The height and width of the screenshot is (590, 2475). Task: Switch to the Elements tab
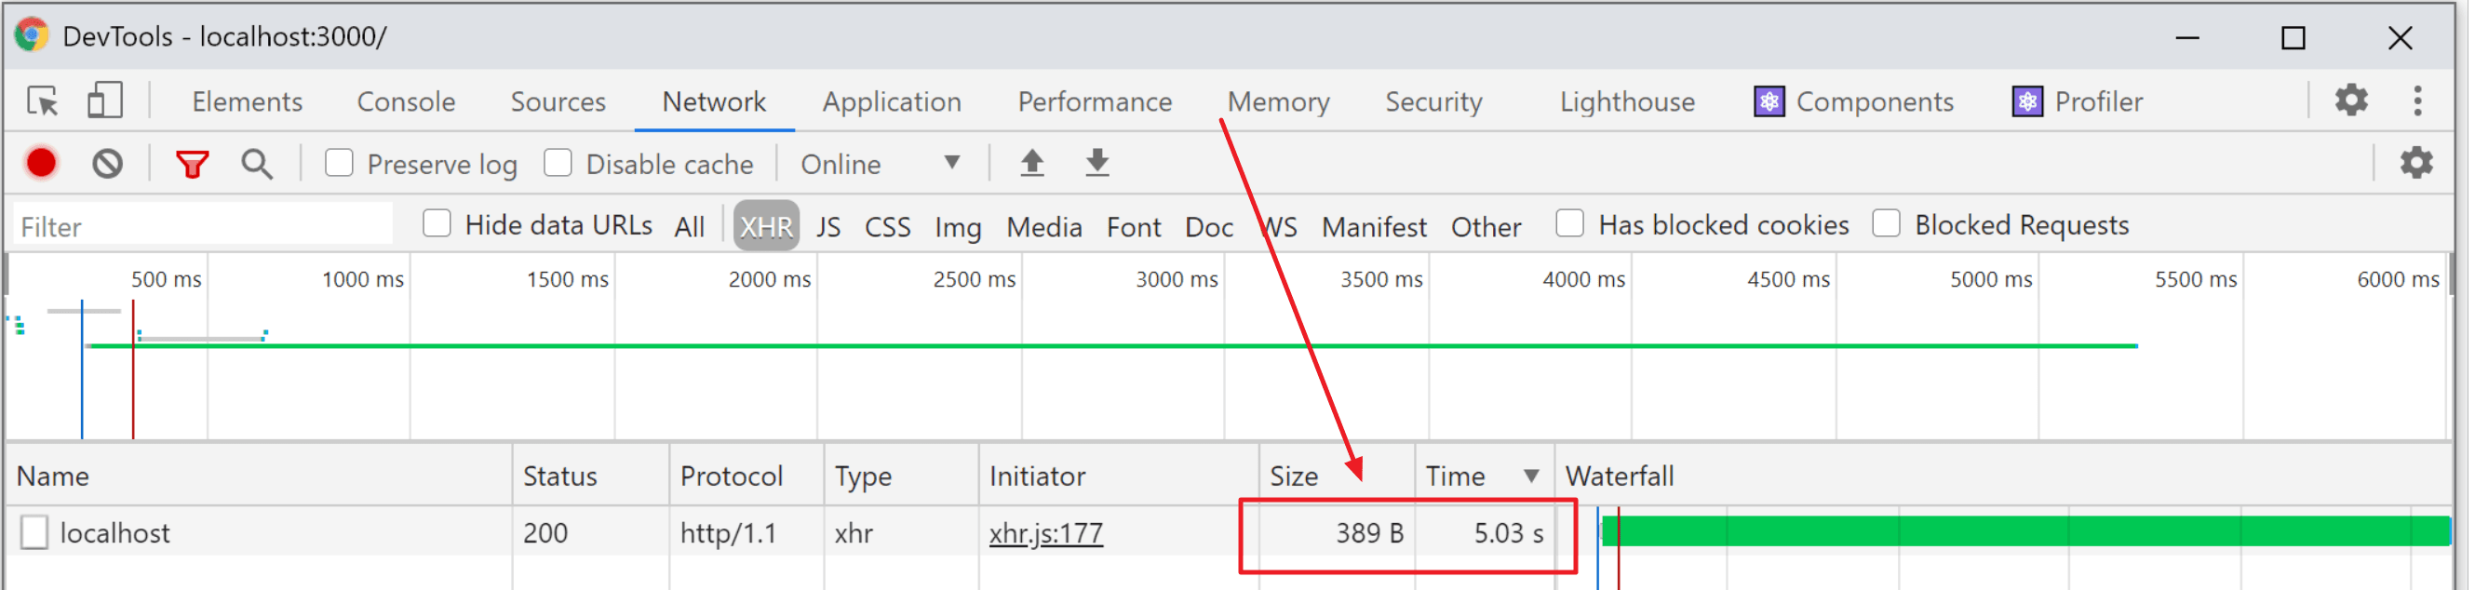[x=247, y=101]
